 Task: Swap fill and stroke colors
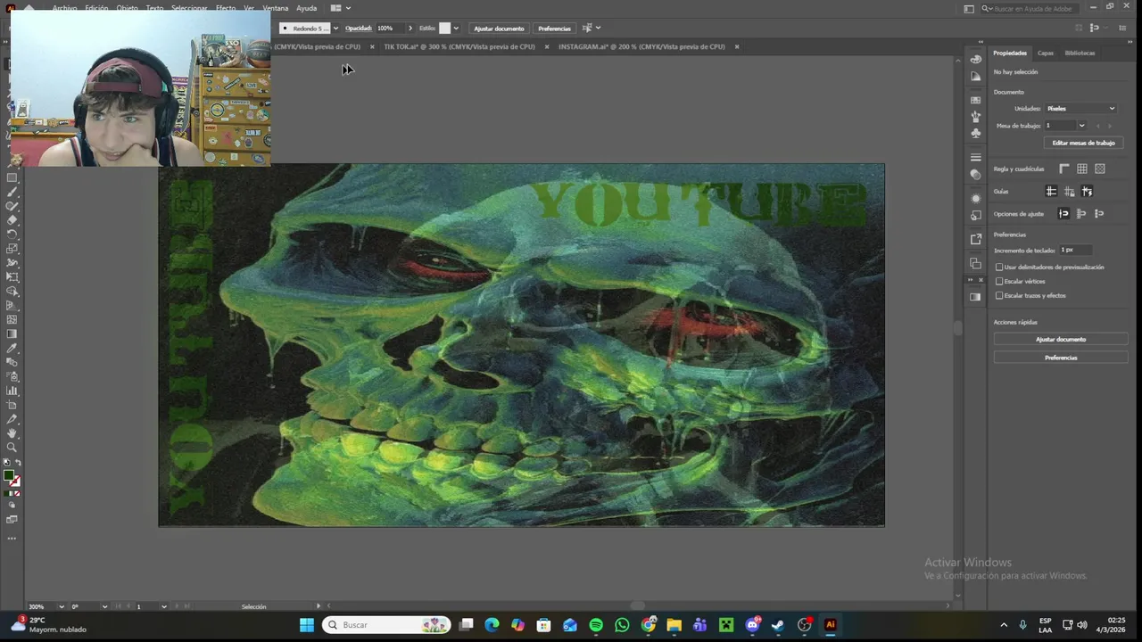(x=17, y=464)
